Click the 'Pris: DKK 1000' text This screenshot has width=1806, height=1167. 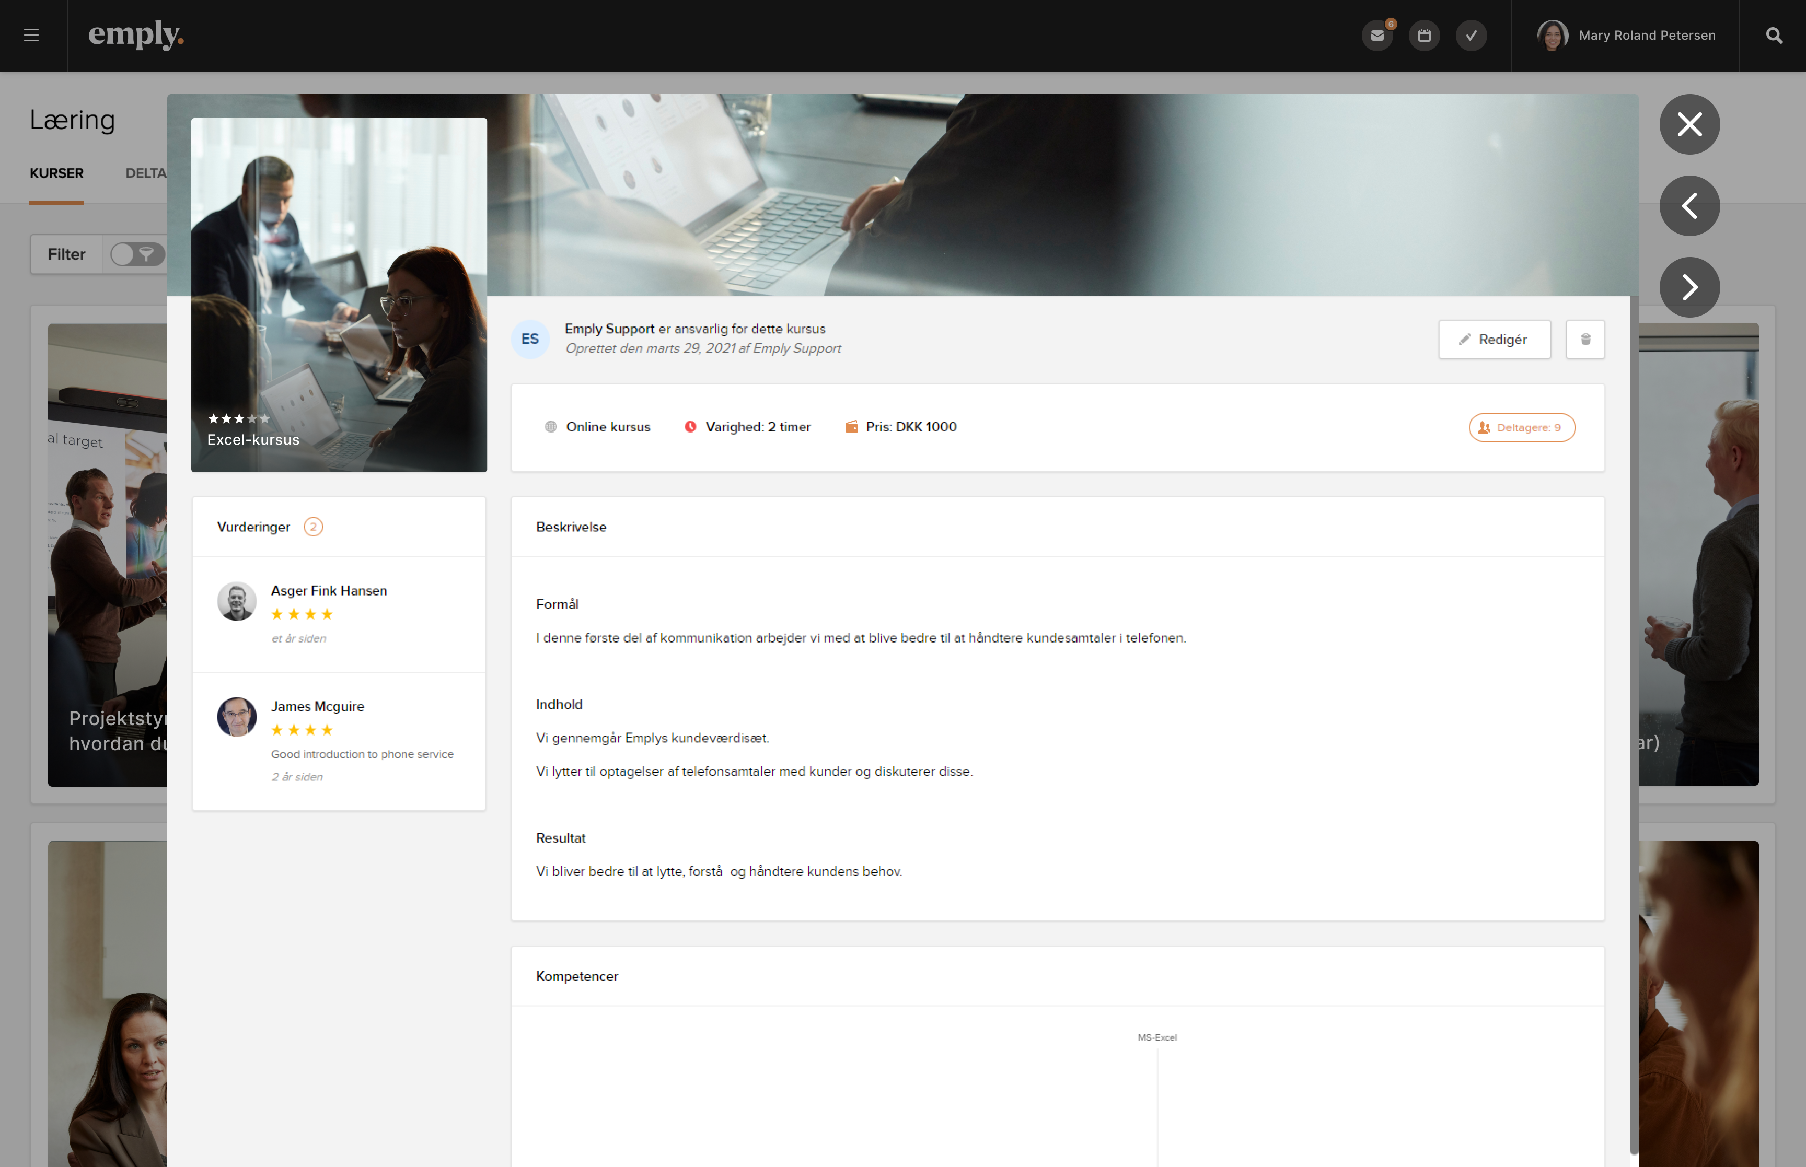pos(911,427)
